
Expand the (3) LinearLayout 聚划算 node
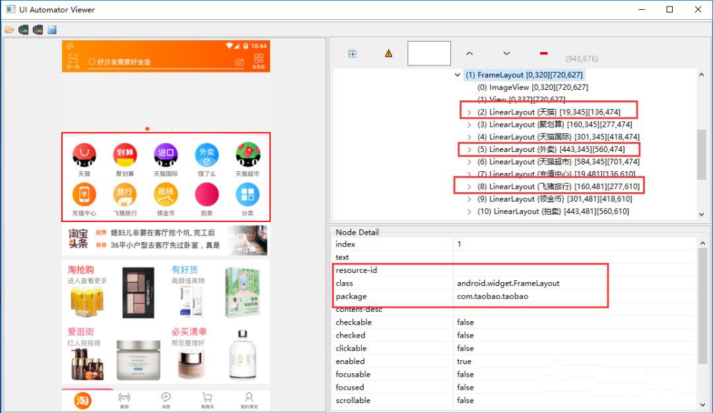click(x=469, y=124)
